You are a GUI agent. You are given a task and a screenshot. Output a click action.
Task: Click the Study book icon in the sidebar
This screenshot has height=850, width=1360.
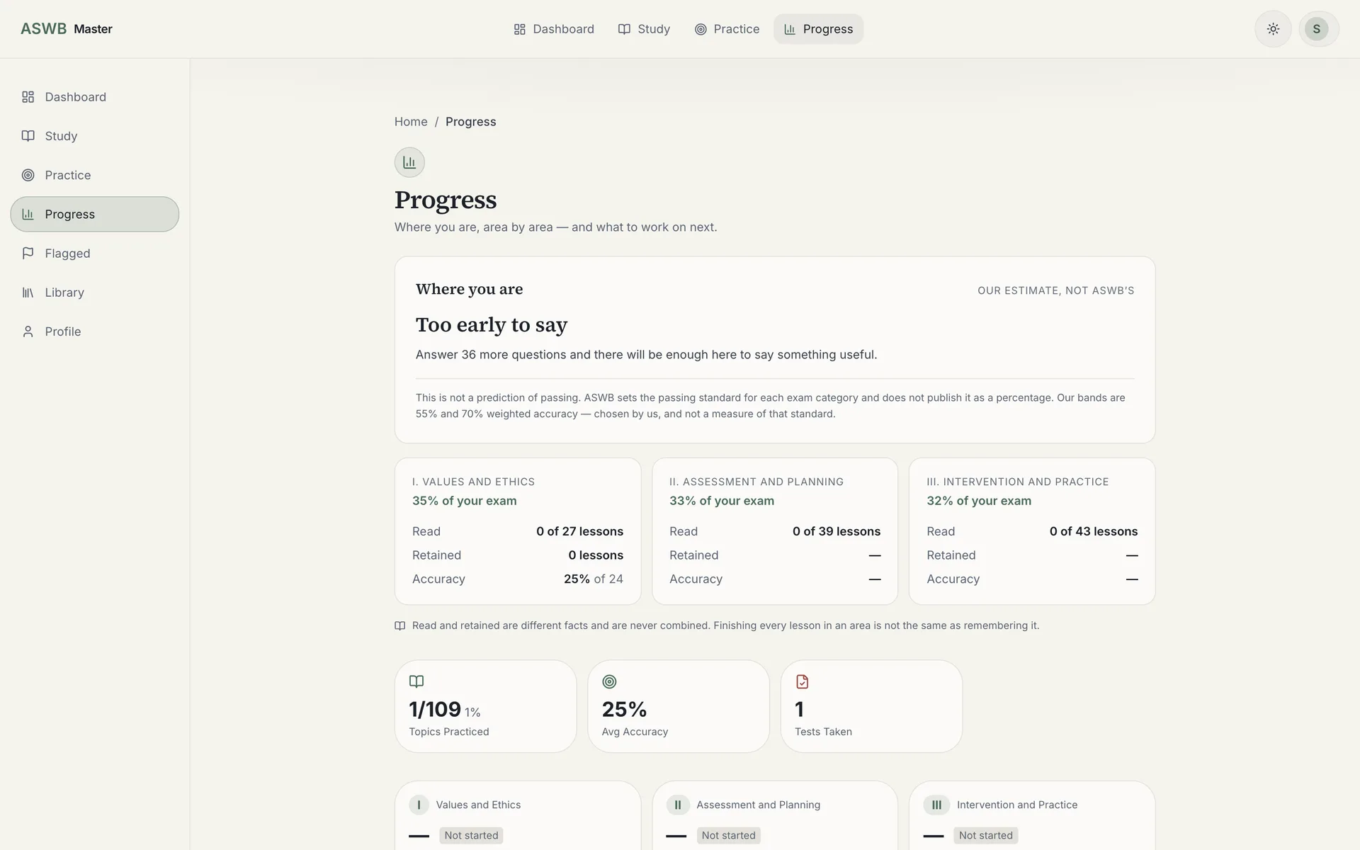pyautogui.click(x=28, y=136)
